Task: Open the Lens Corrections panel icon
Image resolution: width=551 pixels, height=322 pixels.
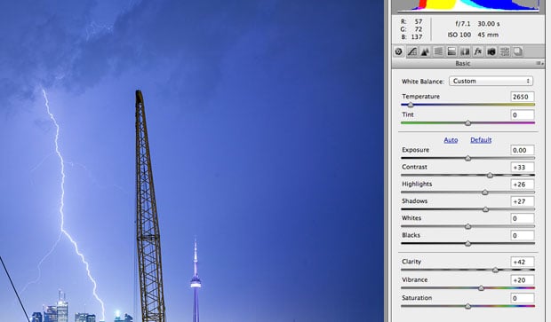Action: 465,51
